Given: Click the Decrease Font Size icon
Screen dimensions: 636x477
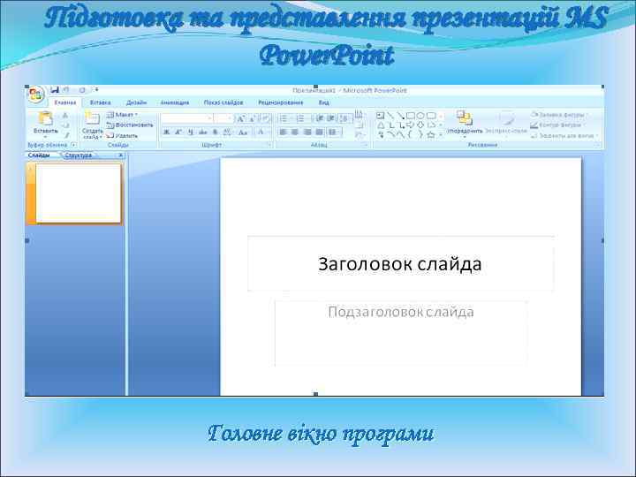Looking at the screenshot, I should pos(252,118).
